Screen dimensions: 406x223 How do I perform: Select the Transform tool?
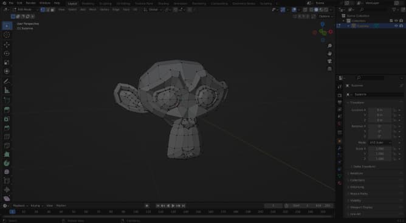coord(7,71)
